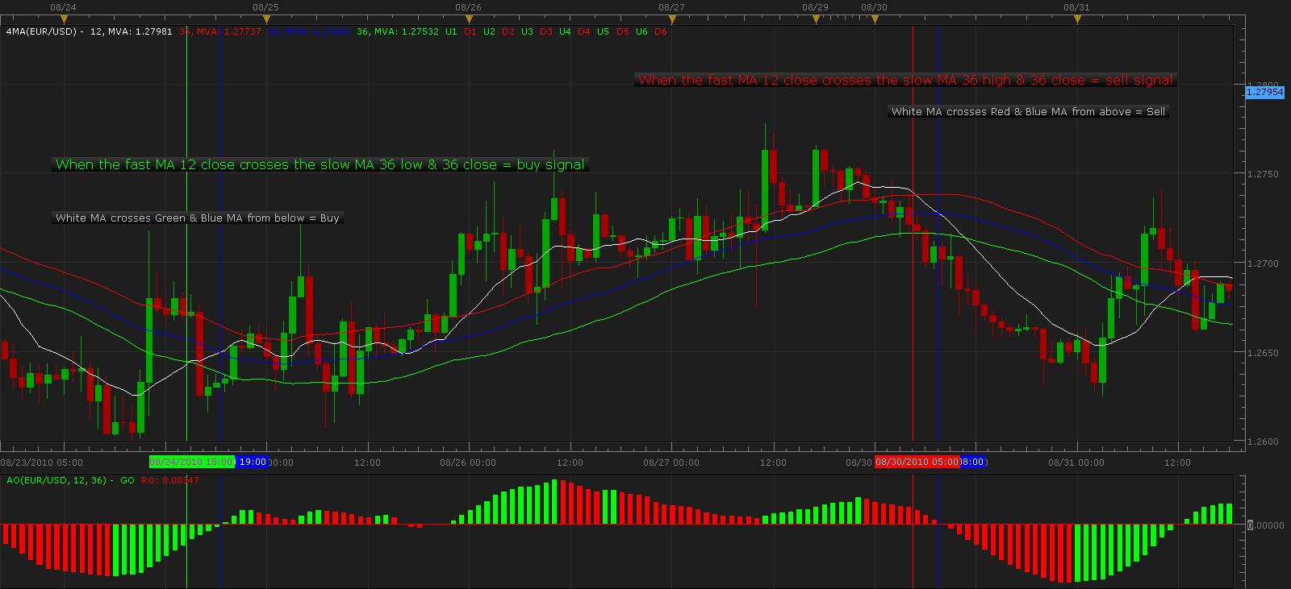The image size is (1291, 589).
Task: Click the blue 19:00 time tag
Action: click(x=253, y=462)
